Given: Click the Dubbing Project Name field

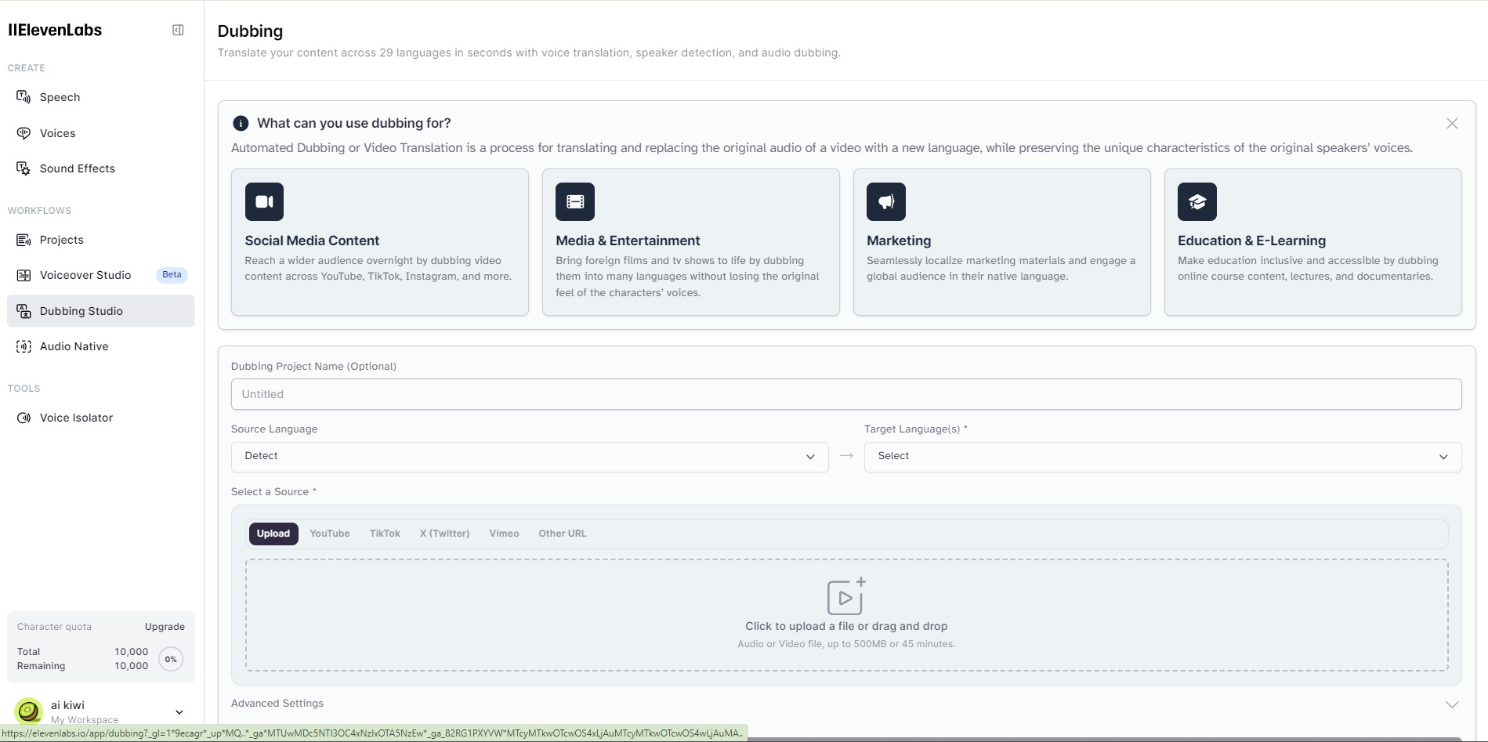Looking at the screenshot, I should click(846, 394).
